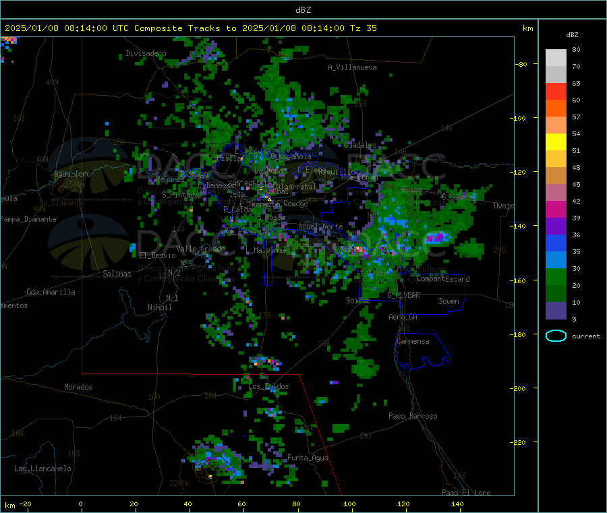Click the 'Goudge' location label

tap(295, 204)
